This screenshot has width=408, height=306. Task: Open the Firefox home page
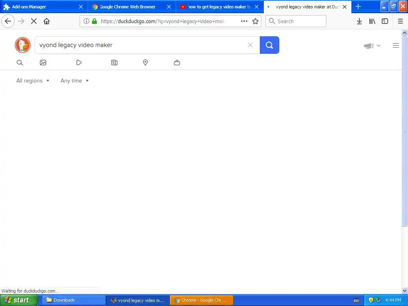pos(47,21)
